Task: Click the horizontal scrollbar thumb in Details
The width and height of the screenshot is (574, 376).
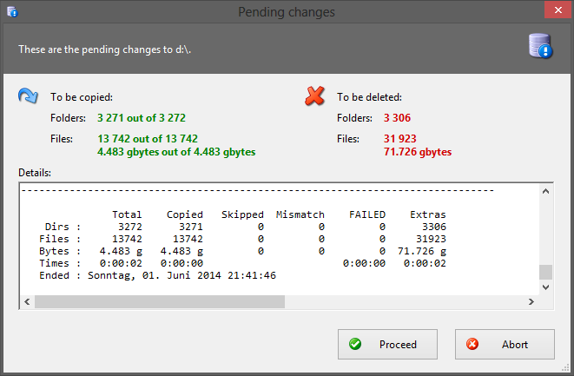Action: point(159,301)
